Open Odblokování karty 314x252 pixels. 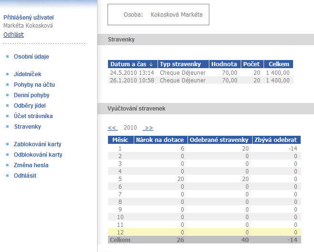click(38, 154)
